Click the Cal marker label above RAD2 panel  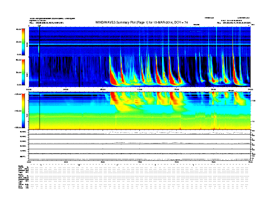coord(39,25)
